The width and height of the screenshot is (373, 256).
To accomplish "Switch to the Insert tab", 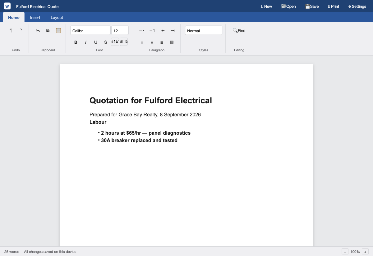I will tap(35, 17).
